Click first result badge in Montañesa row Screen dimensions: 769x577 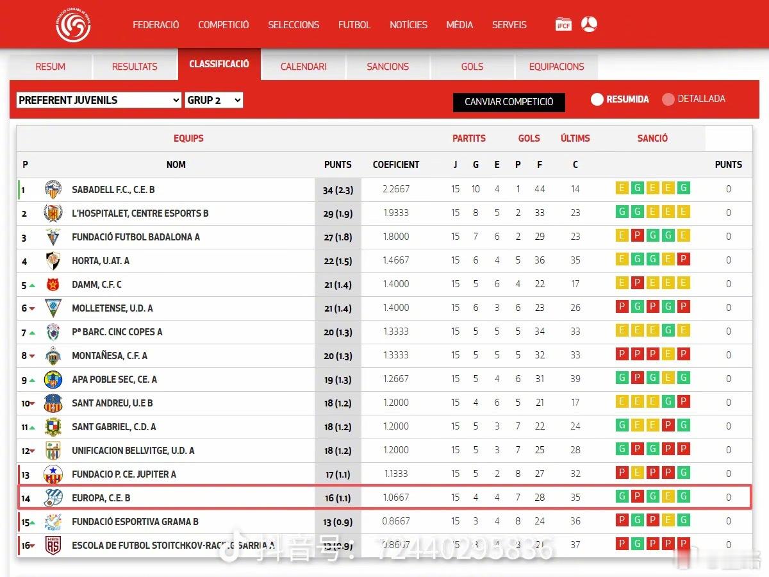622,355
